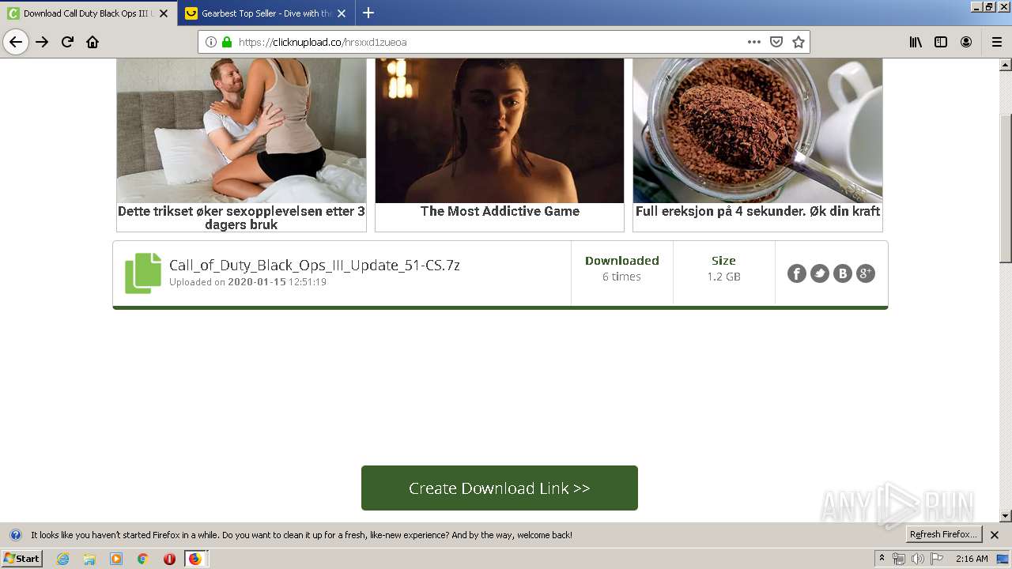1012x569 pixels.
Task: Share the file on Twitter
Action: click(820, 273)
